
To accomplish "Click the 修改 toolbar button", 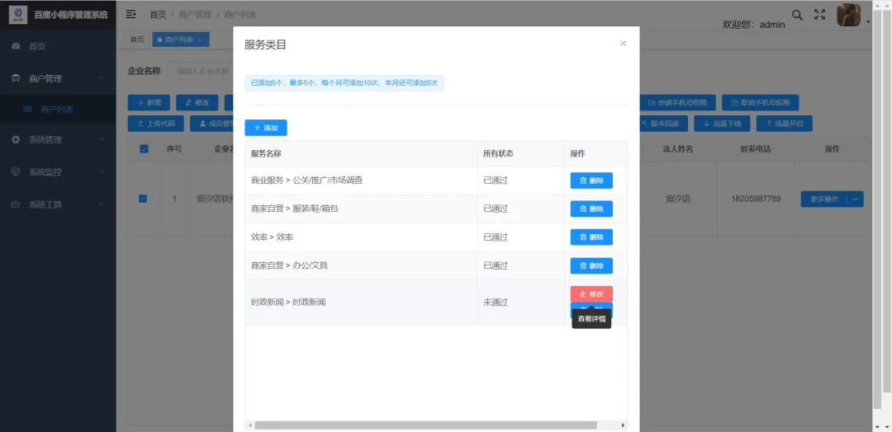I will 197,103.
